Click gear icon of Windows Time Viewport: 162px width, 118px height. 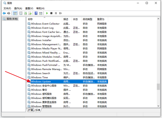pos(29,77)
